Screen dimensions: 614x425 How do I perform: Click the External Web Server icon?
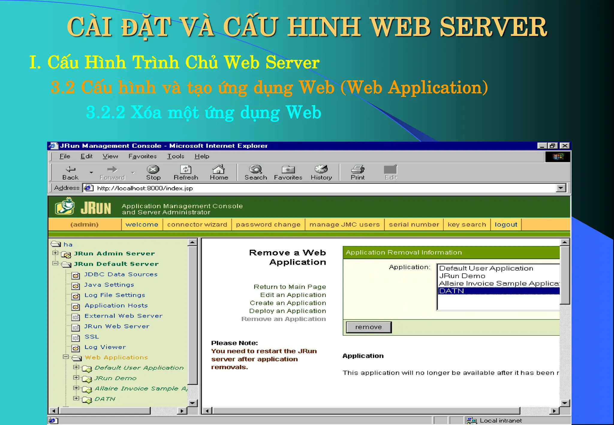76,317
